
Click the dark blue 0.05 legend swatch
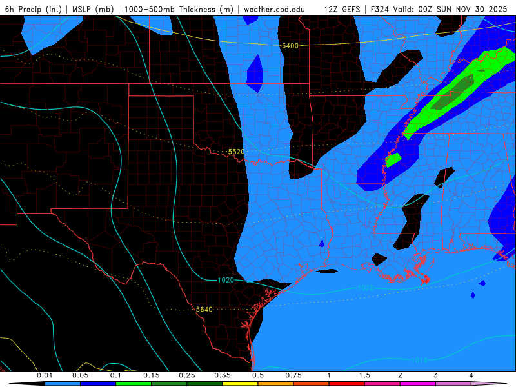click(x=98, y=384)
